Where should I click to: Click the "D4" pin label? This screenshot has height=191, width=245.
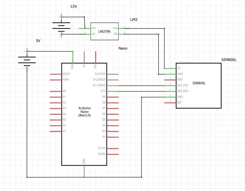pos(104,125)
